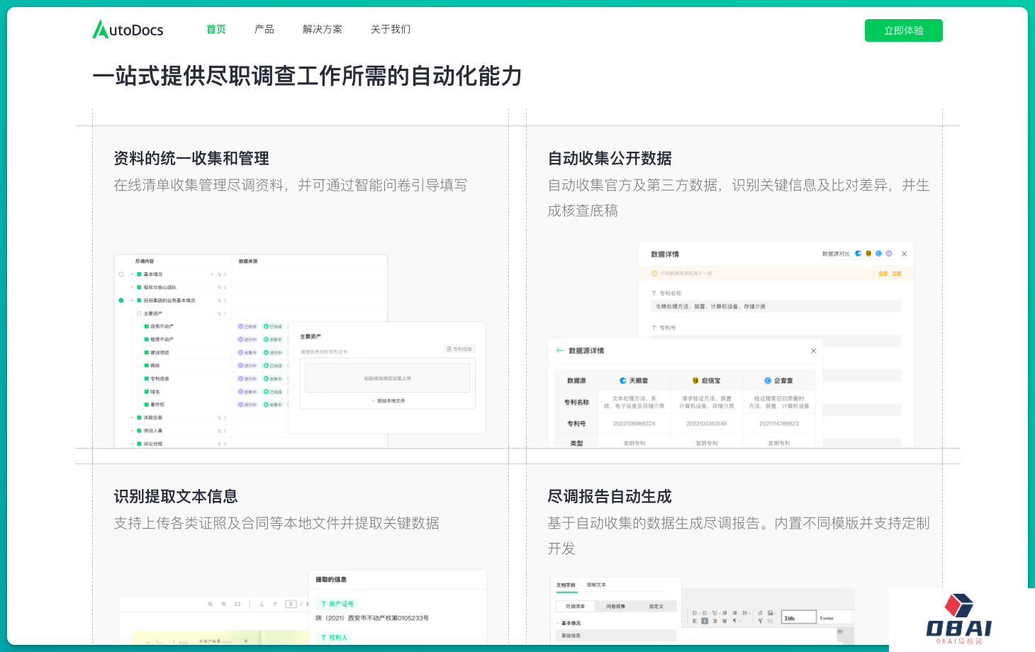1035x652 pixels.
Task: Click the 天眼查 icon in the table header
Action: tap(623, 381)
